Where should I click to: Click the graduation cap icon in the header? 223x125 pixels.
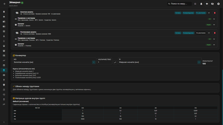(x=207, y=4)
